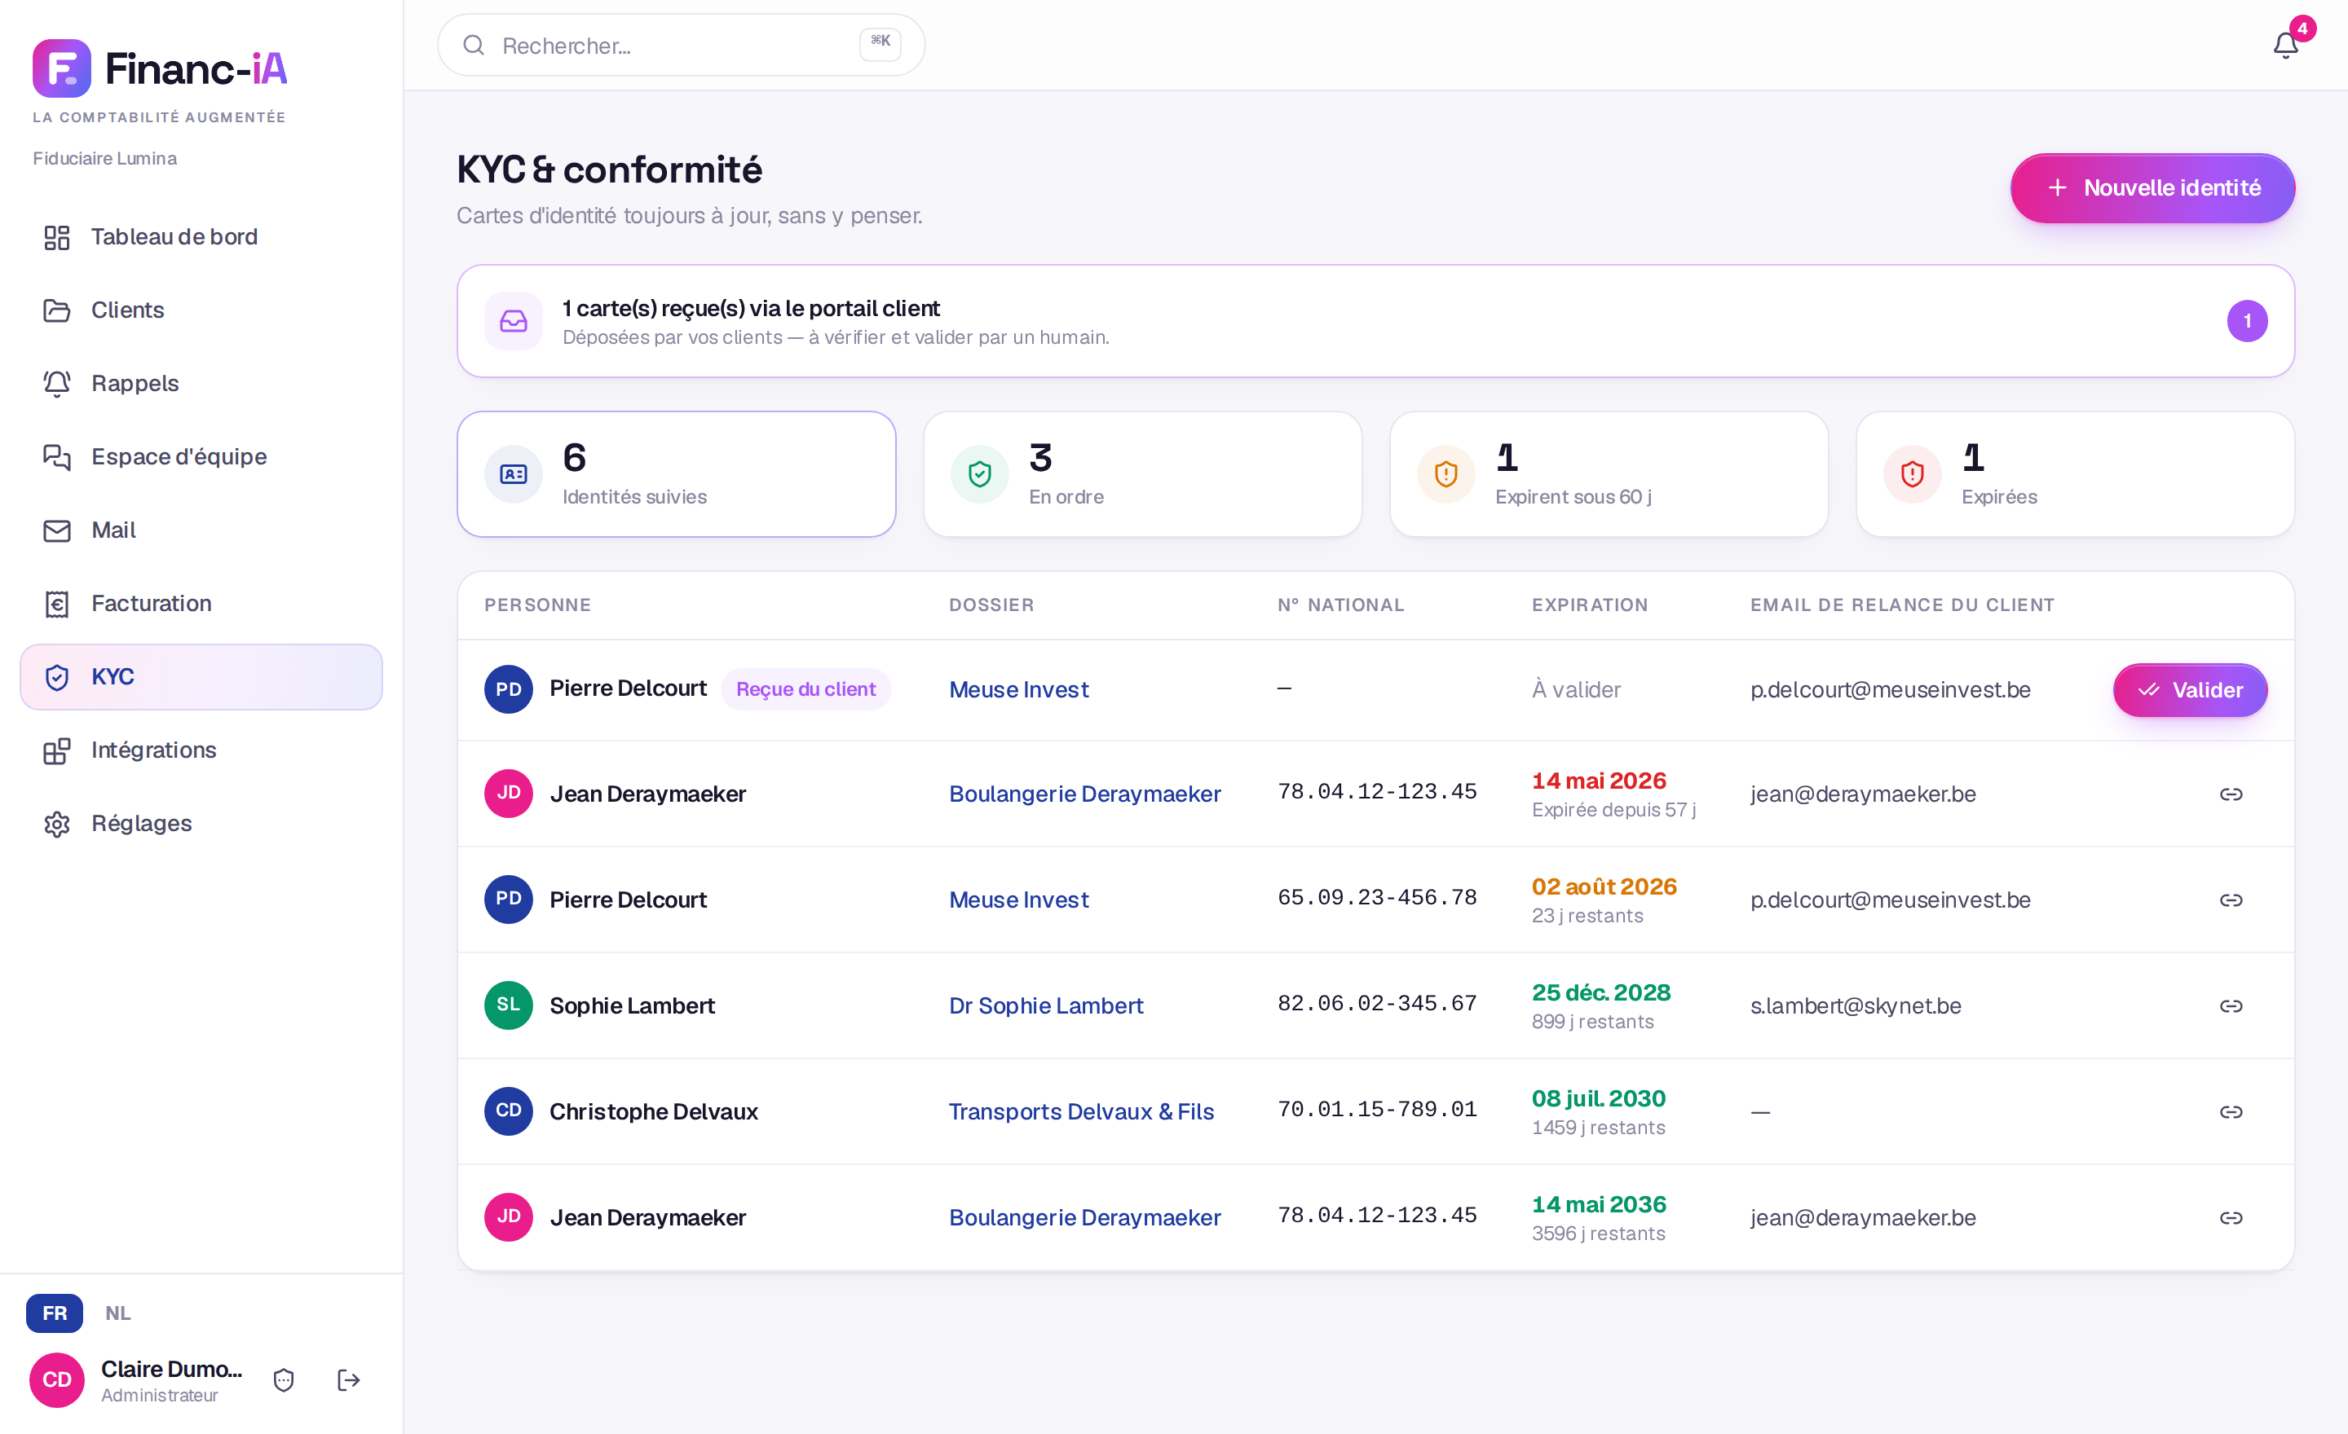Viewport: 2348px width, 1434px height.
Task: Open the cartes reçues via le portail banner
Action: coord(1375,321)
